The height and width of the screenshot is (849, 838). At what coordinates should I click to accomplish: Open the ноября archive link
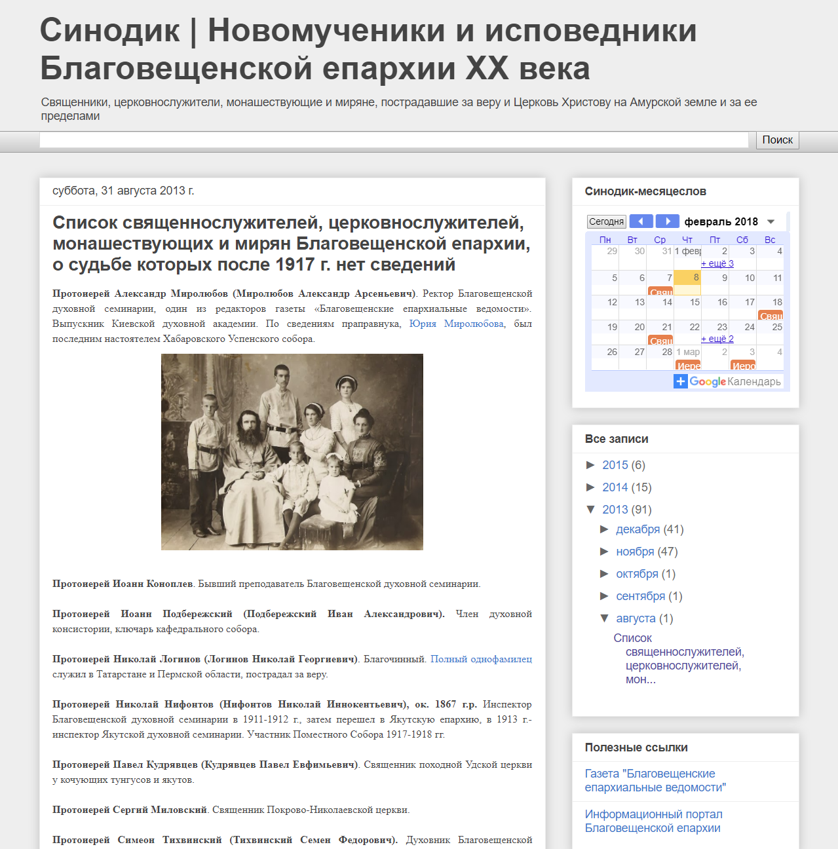(x=635, y=552)
